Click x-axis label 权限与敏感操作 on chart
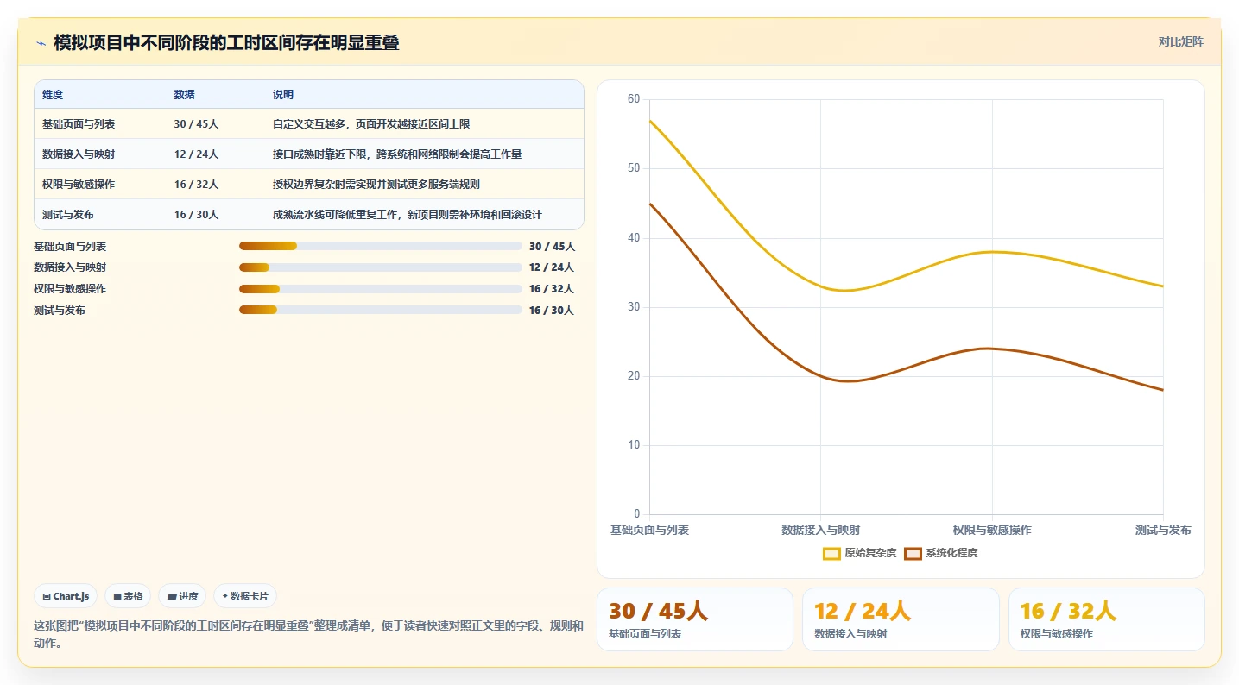1239x685 pixels. pos(992,530)
